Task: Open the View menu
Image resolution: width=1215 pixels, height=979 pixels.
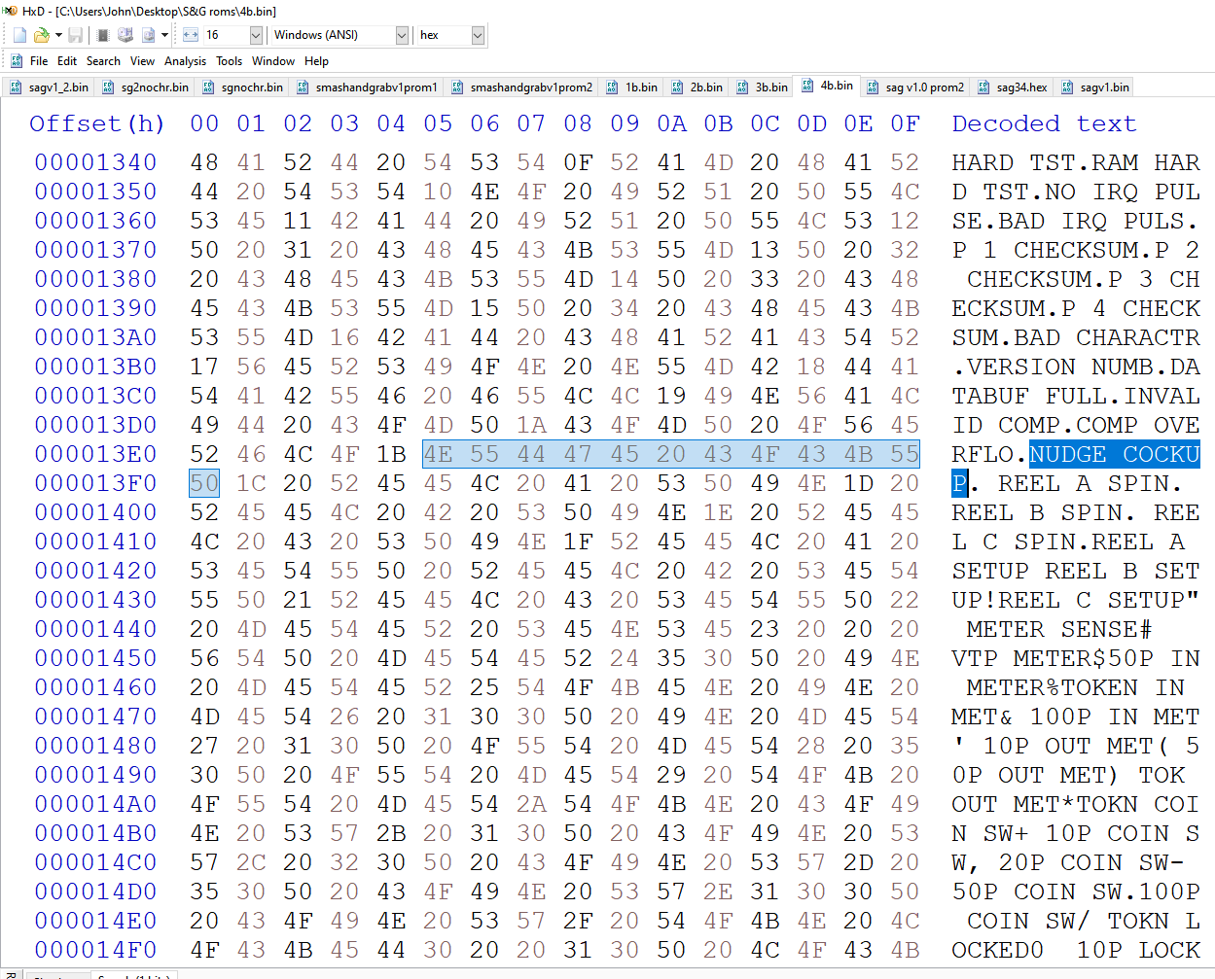Action: [142, 60]
